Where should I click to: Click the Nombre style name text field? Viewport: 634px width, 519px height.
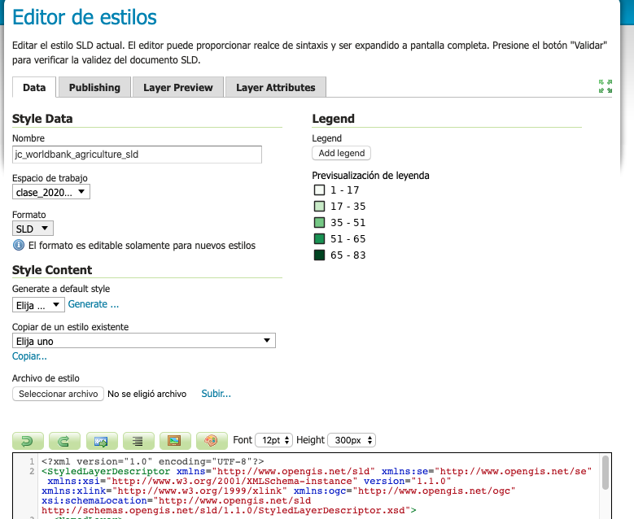(x=137, y=154)
